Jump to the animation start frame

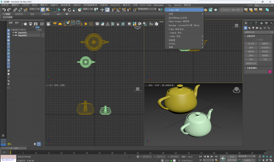[201, 157]
